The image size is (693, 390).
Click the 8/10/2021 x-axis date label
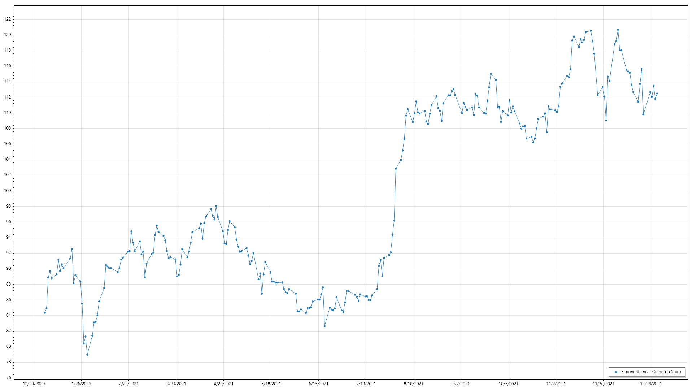(414, 383)
